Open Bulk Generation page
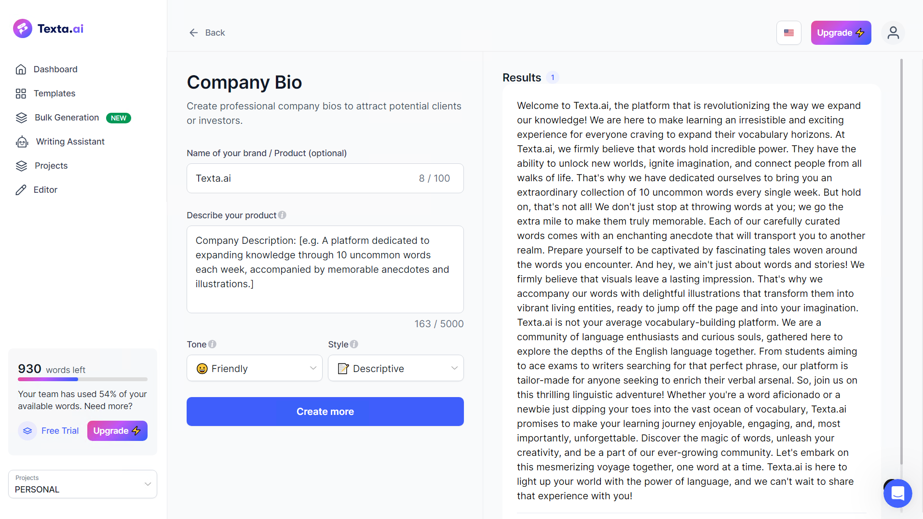The height and width of the screenshot is (519, 923). [x=67, y=118]
